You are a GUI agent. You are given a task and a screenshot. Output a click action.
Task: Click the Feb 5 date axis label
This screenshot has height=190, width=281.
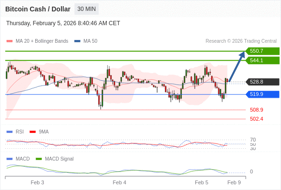(x=201, y=182)
